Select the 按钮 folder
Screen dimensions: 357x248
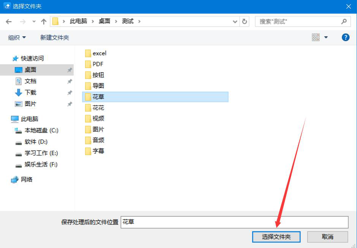95,75
